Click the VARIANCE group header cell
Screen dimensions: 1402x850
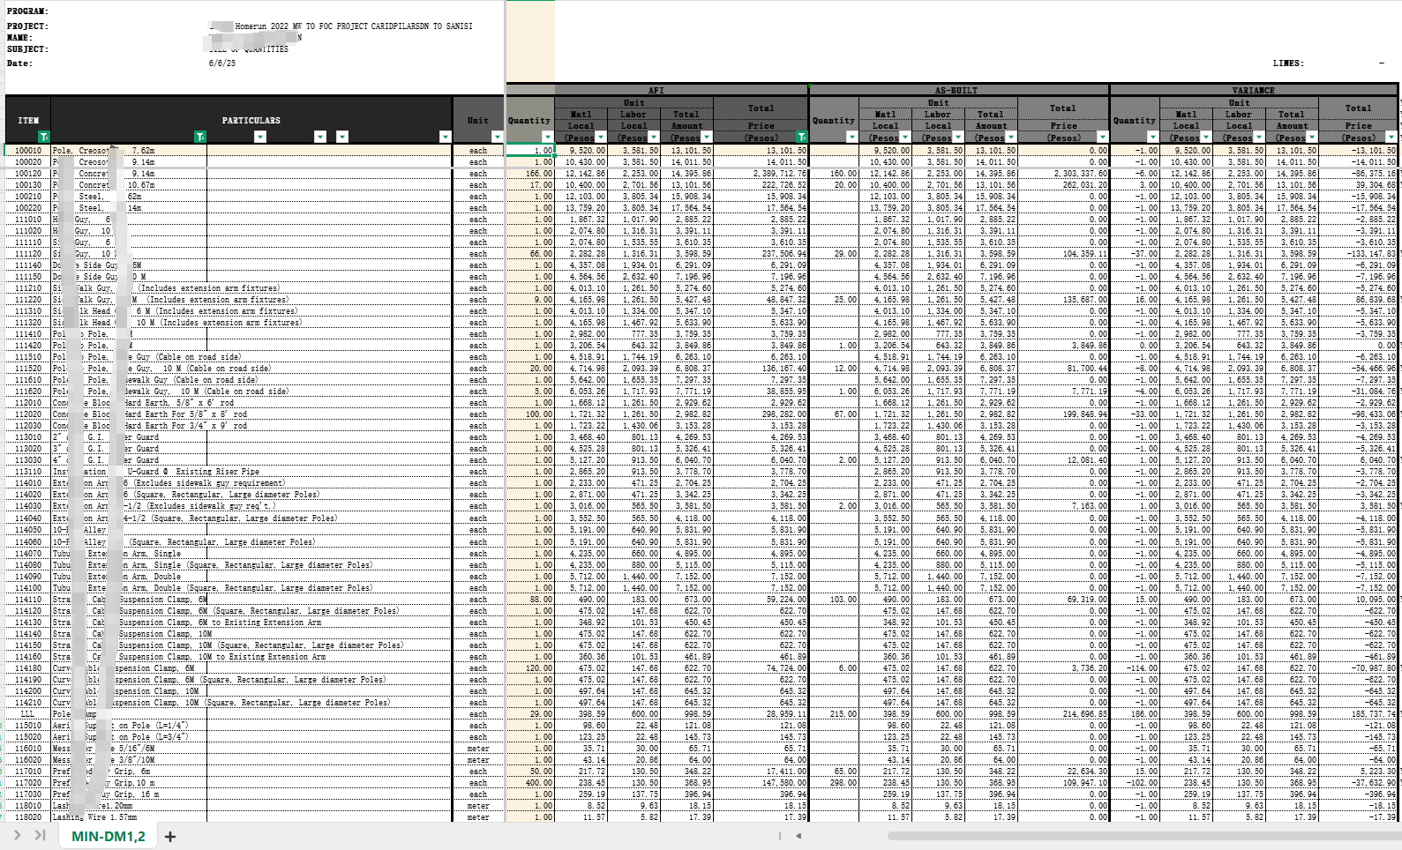pyautogui.click(x=1253, y=90)
